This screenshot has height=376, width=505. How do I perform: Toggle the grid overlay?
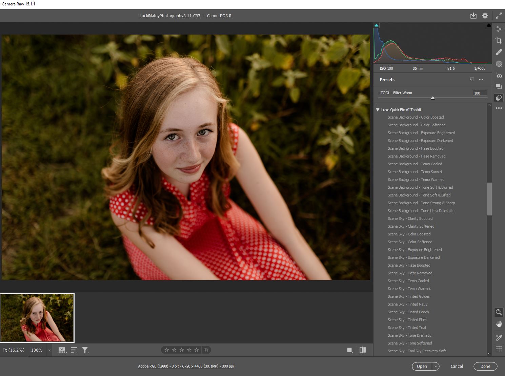499,349
